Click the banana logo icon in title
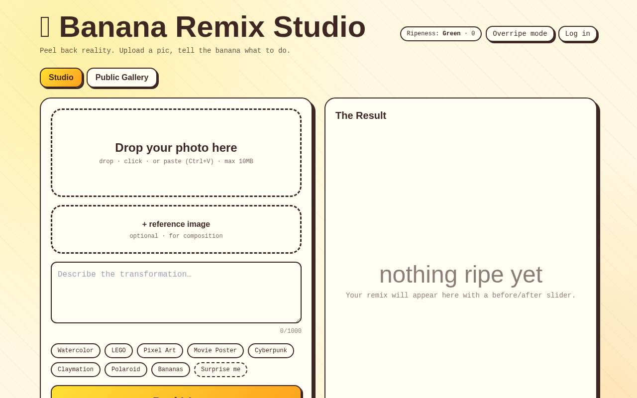Viewport: 637px width, 398px height. click(45, 27)
